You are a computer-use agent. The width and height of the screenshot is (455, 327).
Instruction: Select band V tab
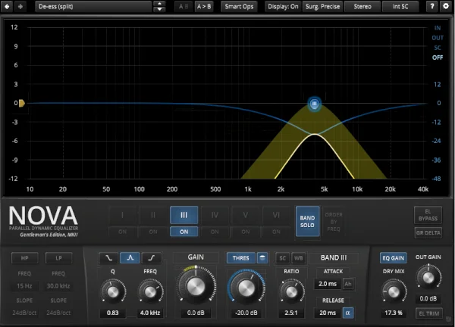(246, 215)
